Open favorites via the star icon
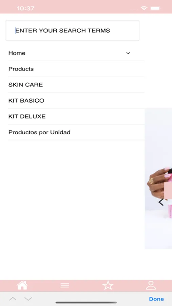 coord(108,286)
